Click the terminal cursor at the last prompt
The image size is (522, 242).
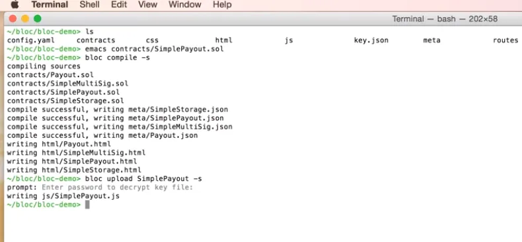pyautogui.click(x=87, y=204)
